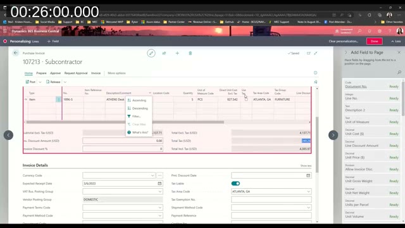
Task: Click the Payment Reference field
Action: [271, 215]
